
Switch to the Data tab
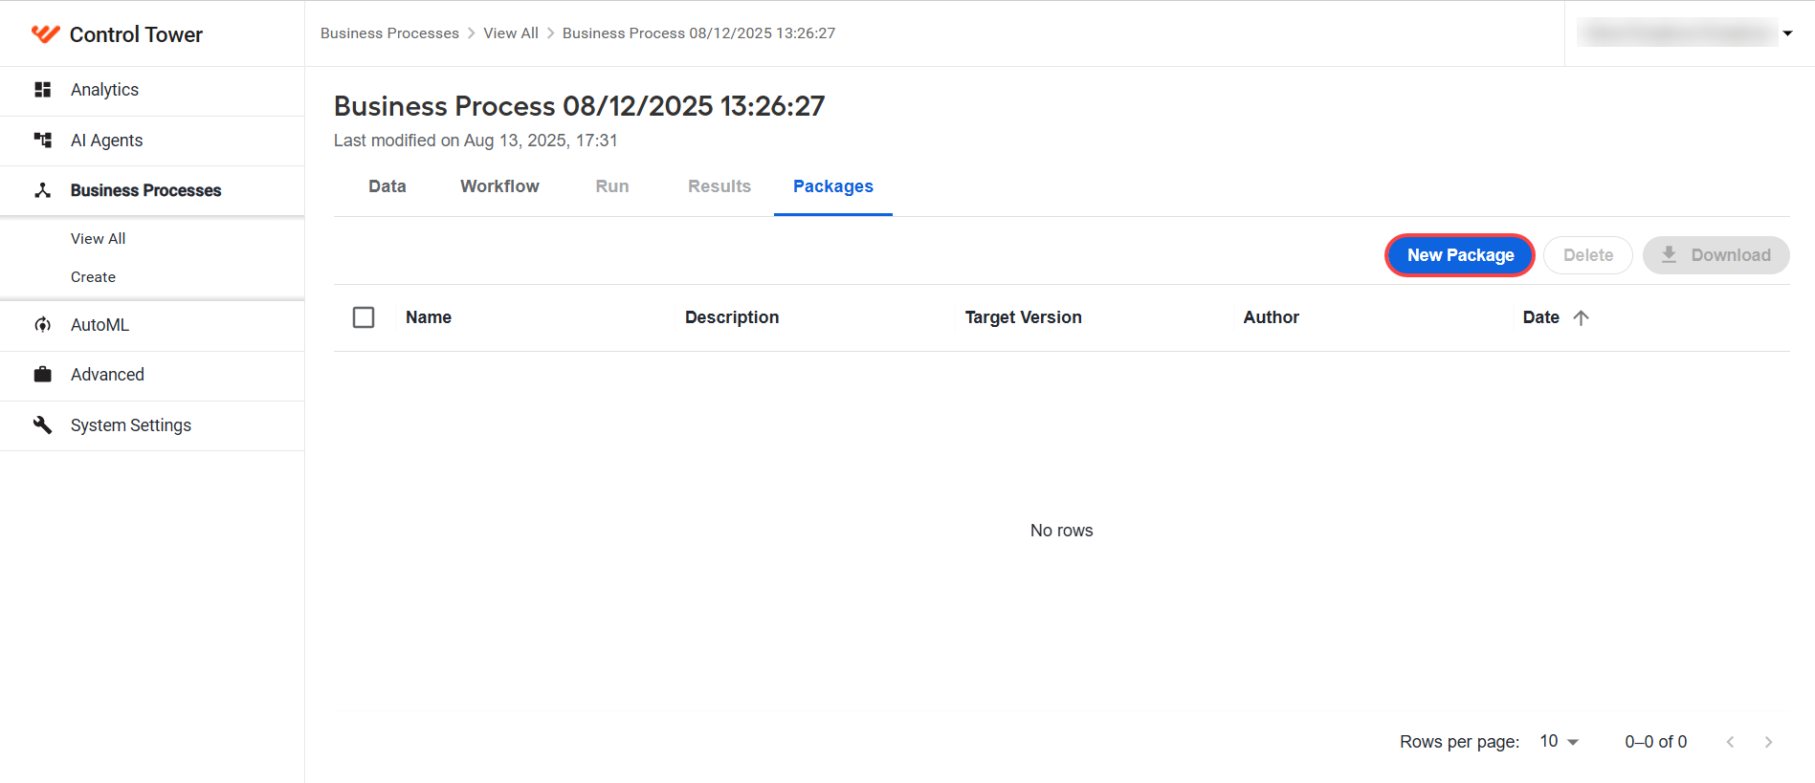387,186
